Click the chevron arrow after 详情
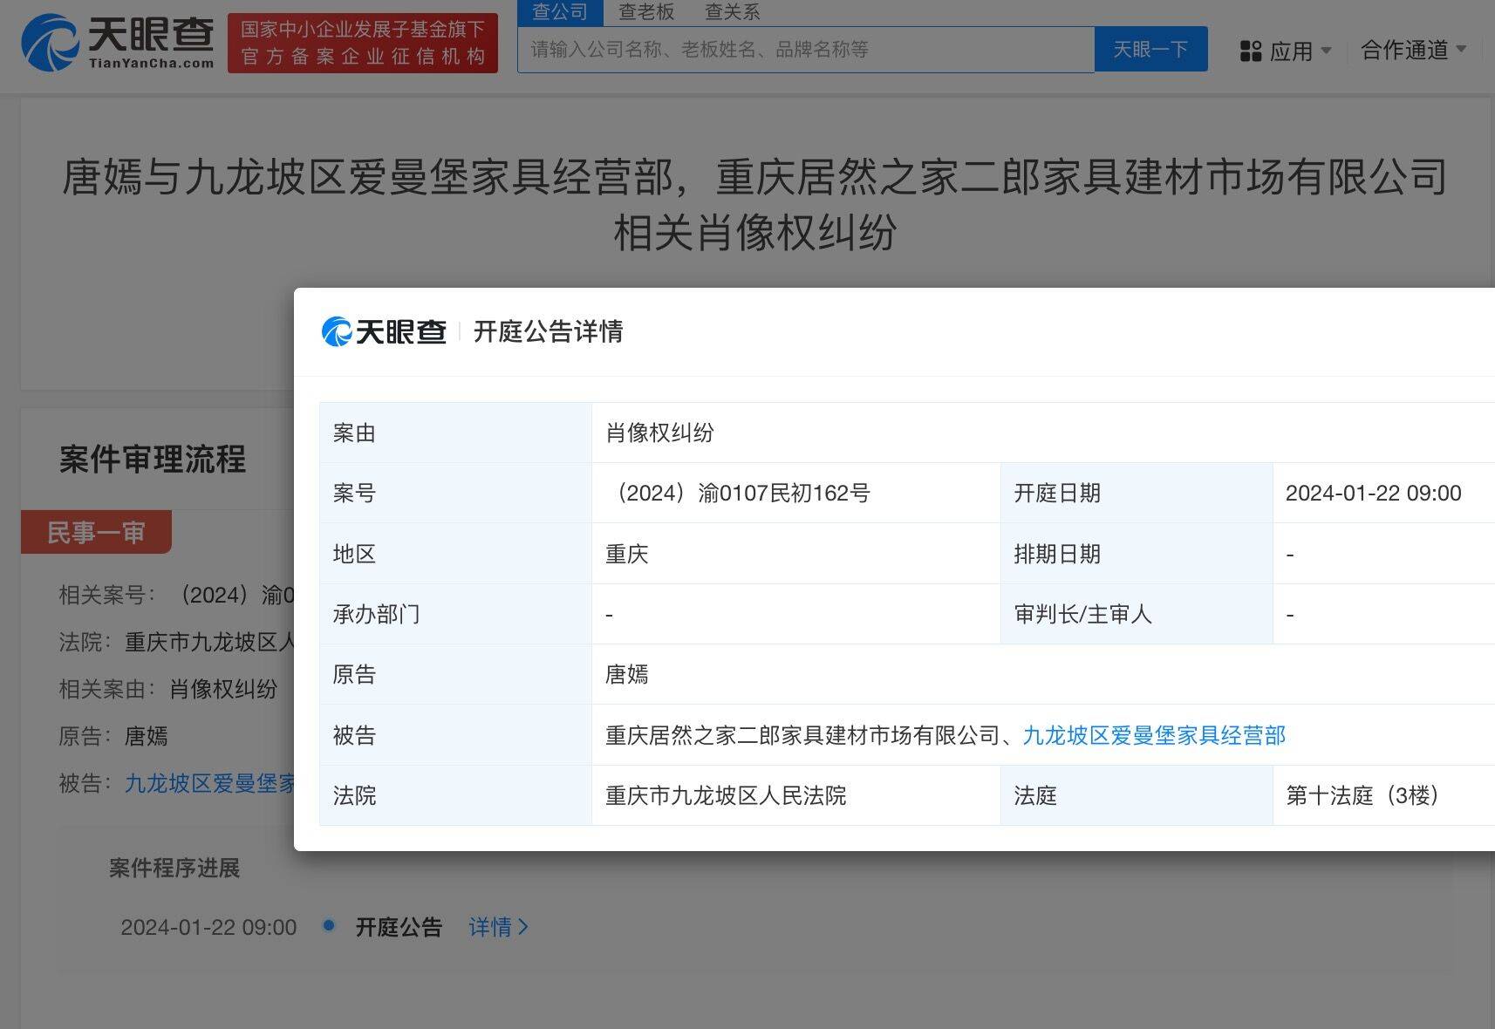 (x=523, y=927)
